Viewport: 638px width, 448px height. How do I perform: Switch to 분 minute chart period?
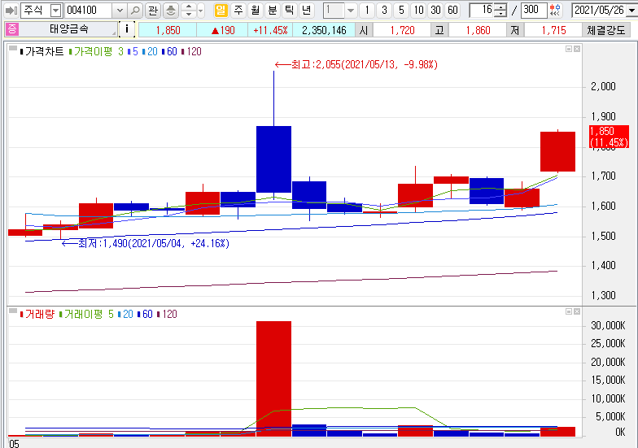coord(272,10)
